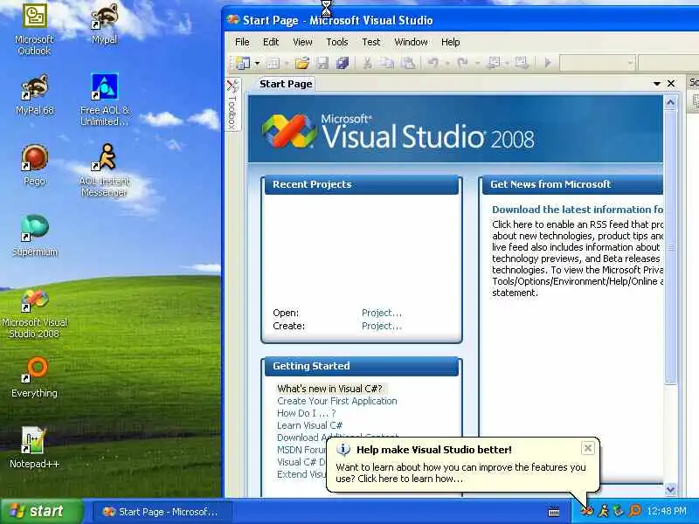Click Create Your First Application link
Screen dimensions: 699x524
(337, 401)
